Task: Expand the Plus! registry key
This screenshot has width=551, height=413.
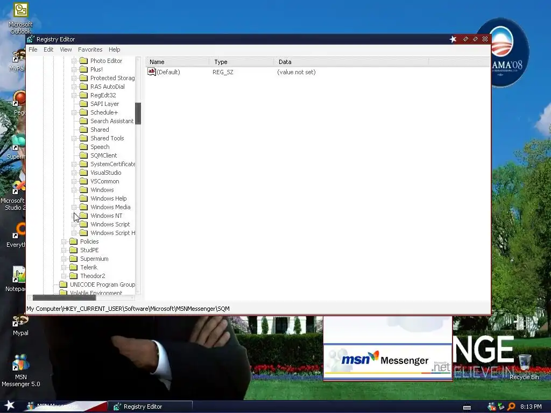Action: coord(74,69)
